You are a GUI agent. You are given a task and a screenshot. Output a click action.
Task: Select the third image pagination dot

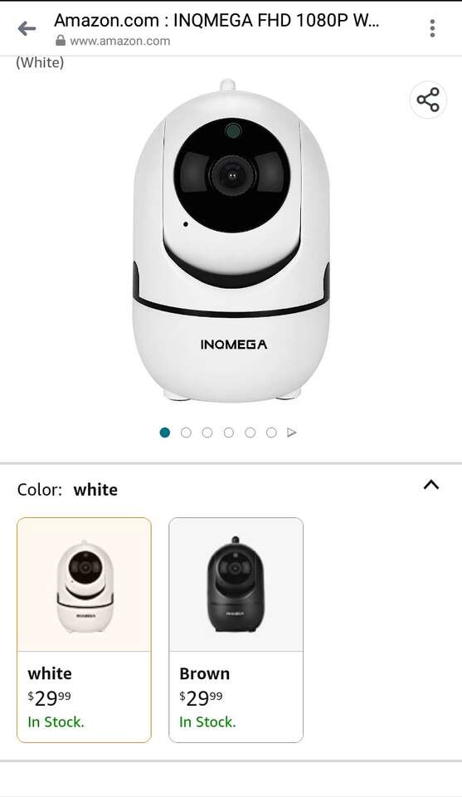pyautogui.click(x=207, y=433)
